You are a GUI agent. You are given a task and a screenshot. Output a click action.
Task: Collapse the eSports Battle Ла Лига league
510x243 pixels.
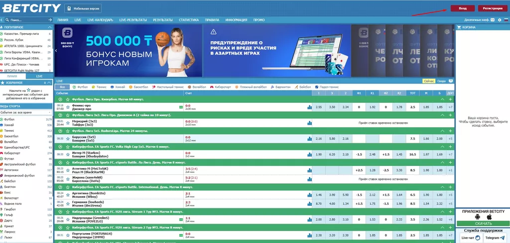click(x=442, y=162)
